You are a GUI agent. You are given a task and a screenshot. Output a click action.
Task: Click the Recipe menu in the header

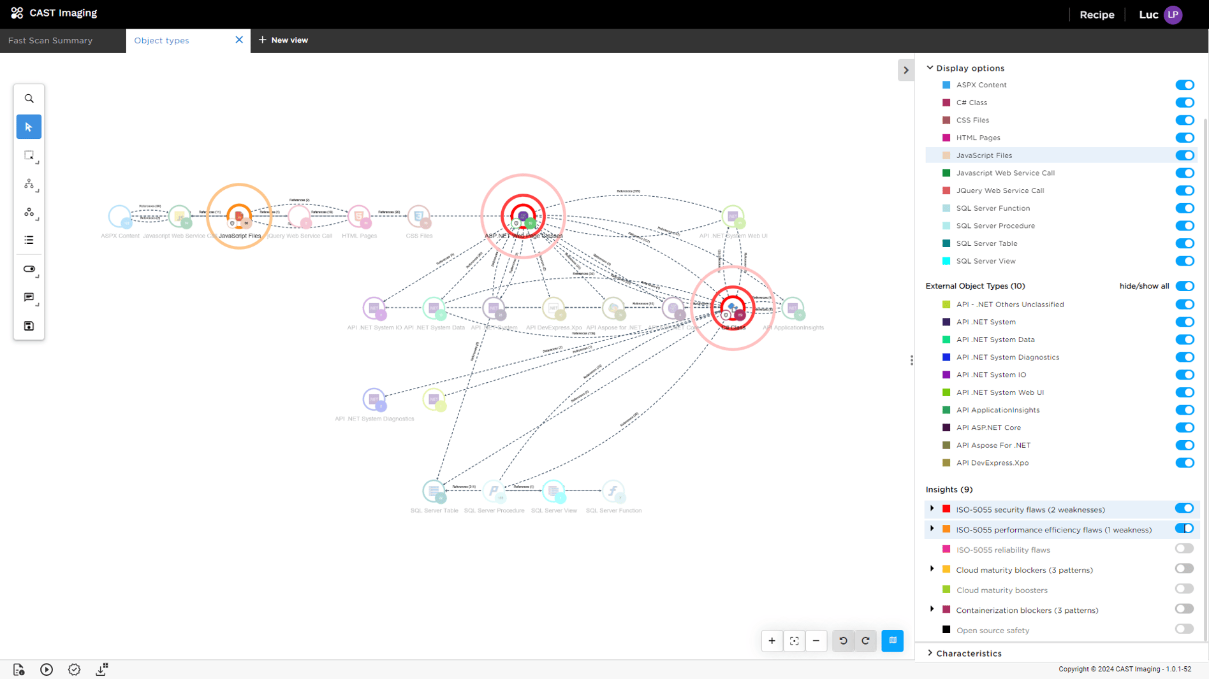(1096, 14)
